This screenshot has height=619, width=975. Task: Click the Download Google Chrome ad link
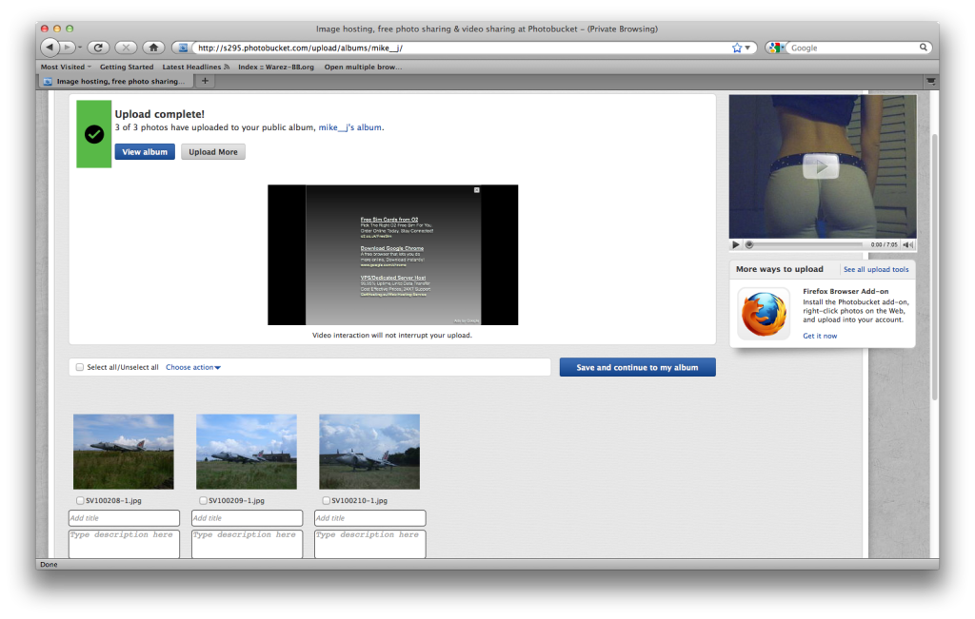[x=391, y=248]
